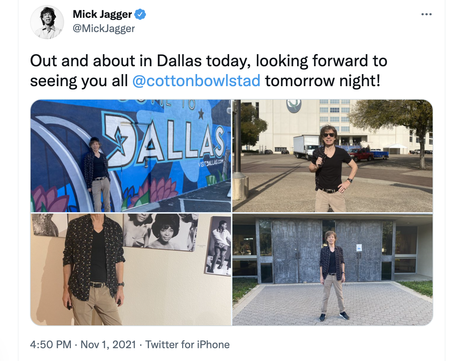Open the tweet's three-dot more menu
Viewport: 459px width, 361px height.
(426, 14)
